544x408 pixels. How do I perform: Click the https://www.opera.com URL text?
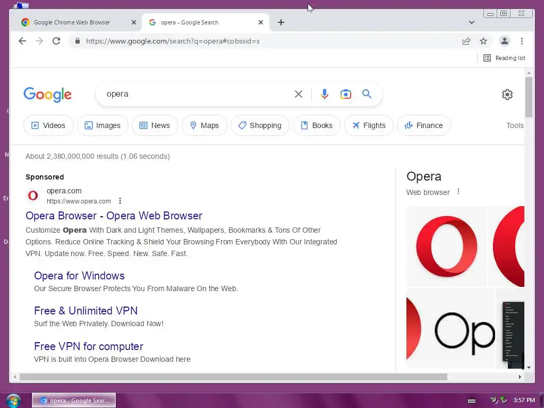(79, 201)
